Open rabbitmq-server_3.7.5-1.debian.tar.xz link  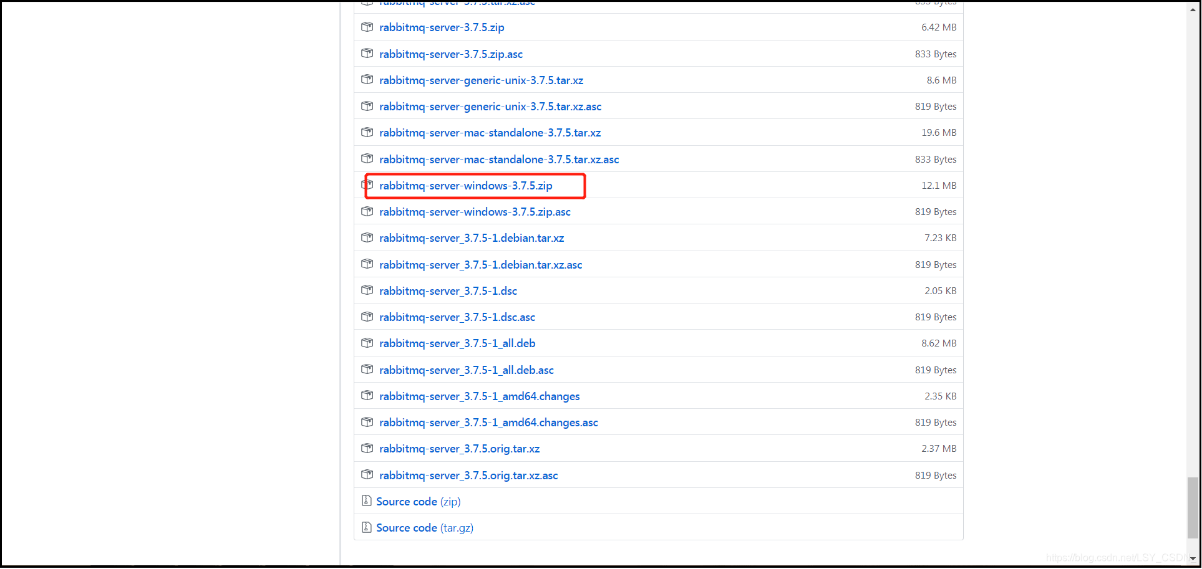click(472, 238)
